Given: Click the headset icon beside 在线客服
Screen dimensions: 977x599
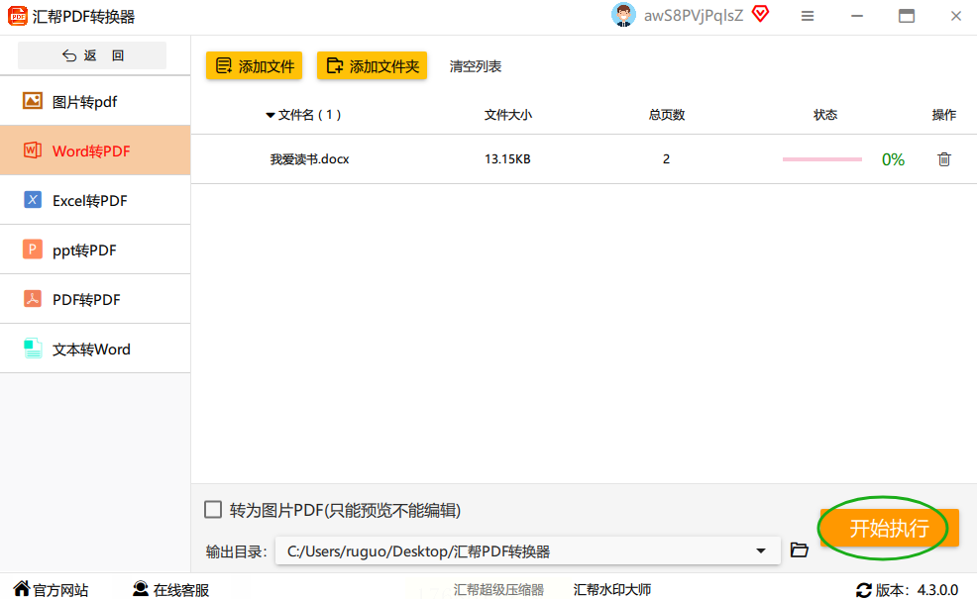Looking at the screenshot, I should pos(141,588).
